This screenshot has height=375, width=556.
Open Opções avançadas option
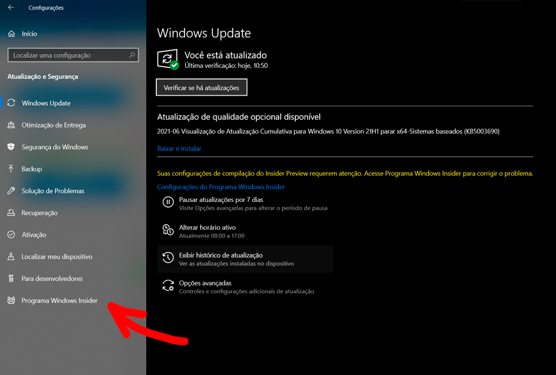tap(205, 283)
